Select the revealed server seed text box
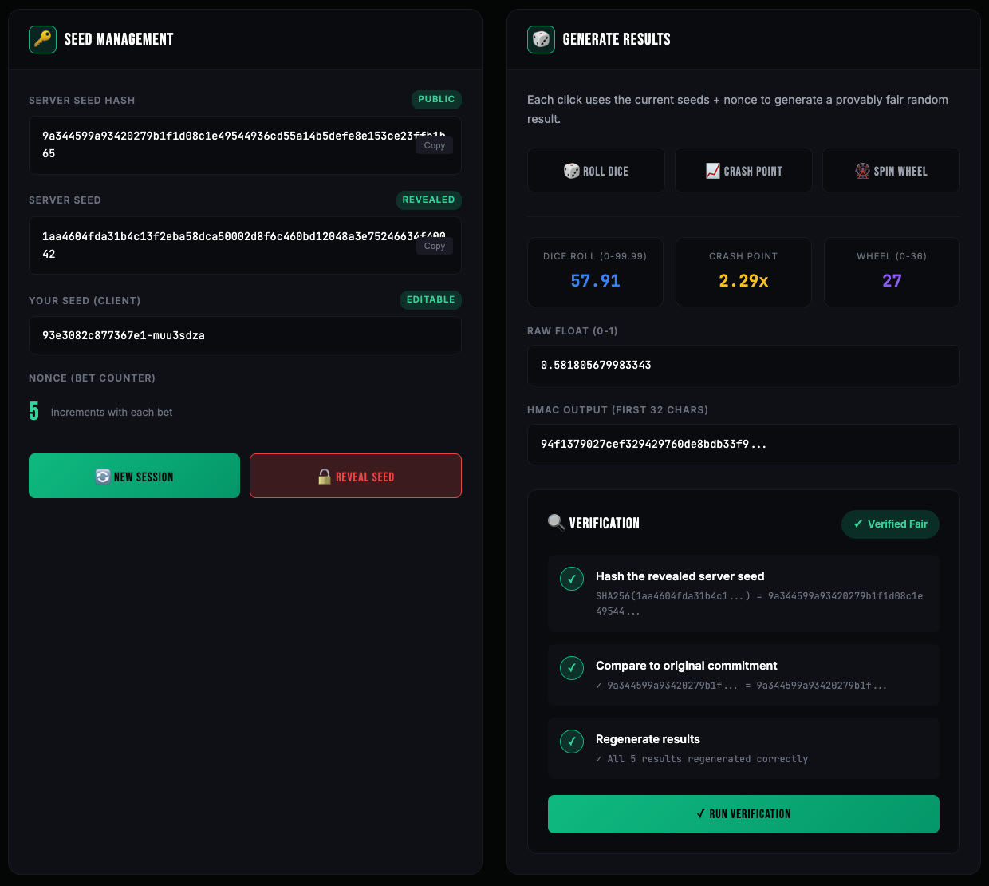This screenshot has width=989, height=886. 245,246
